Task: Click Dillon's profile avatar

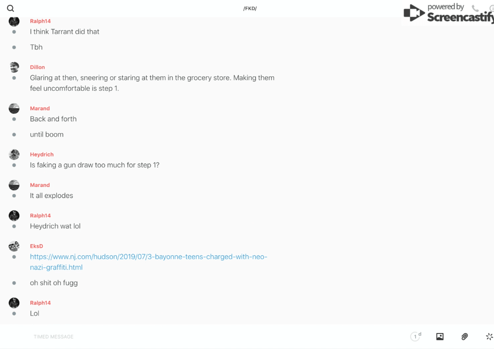Action: point(14,67)
